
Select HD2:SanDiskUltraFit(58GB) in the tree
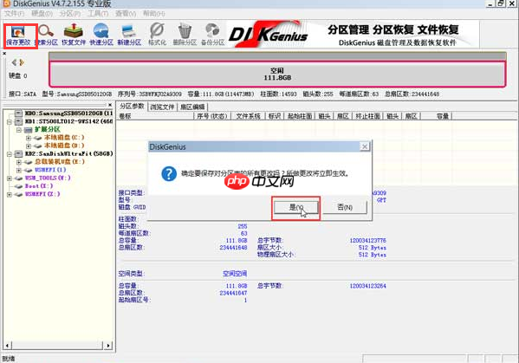(x=68, y=153)
